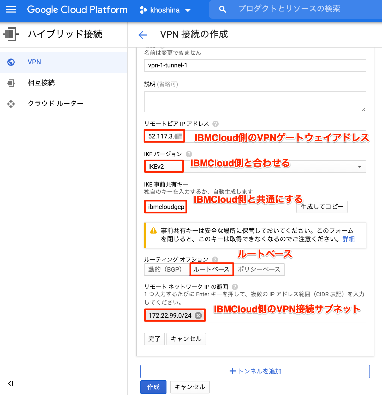Remove the 172.22.99.0/24 IP range chip

coord(198,315)
